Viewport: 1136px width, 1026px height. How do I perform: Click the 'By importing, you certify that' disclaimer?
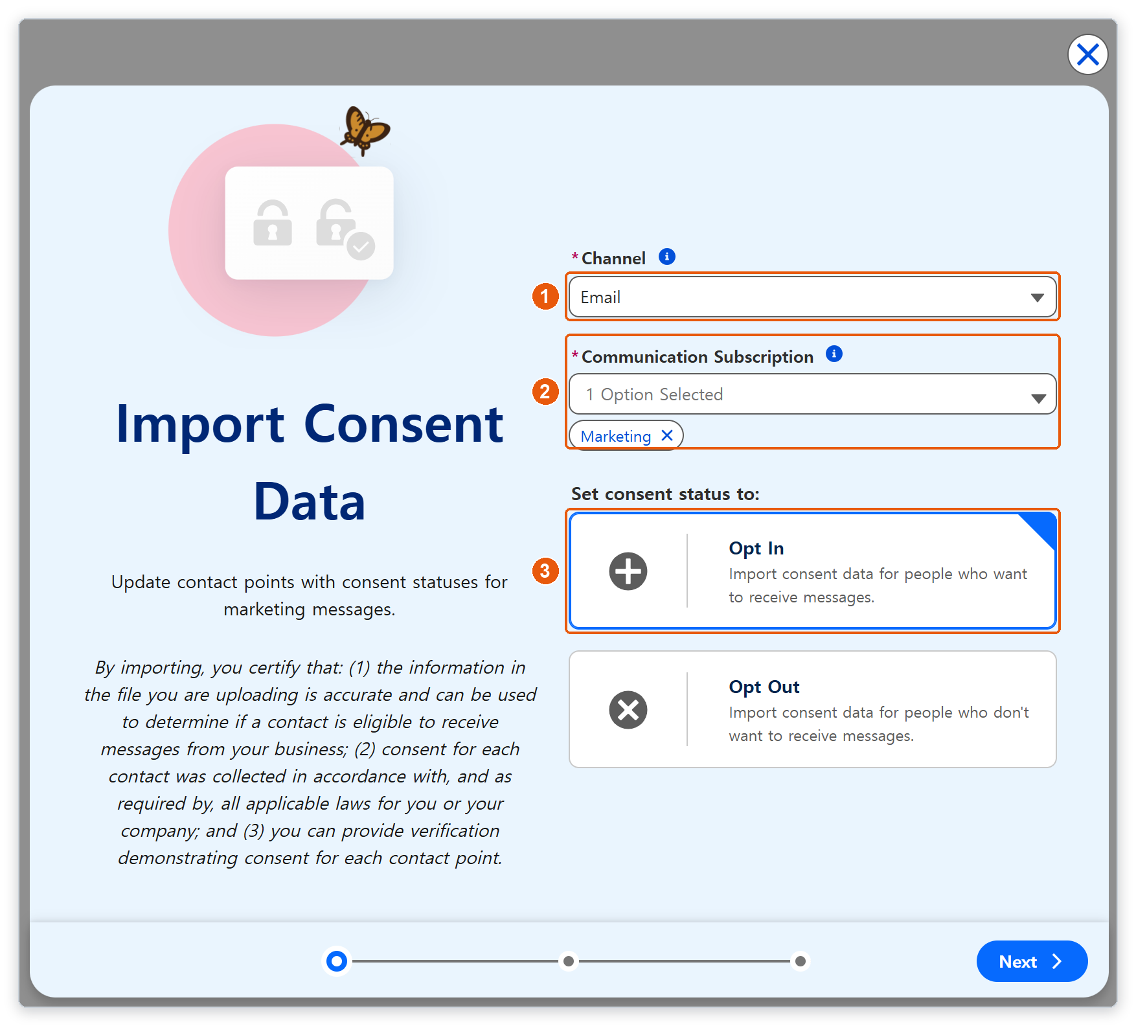pos(310,762)
